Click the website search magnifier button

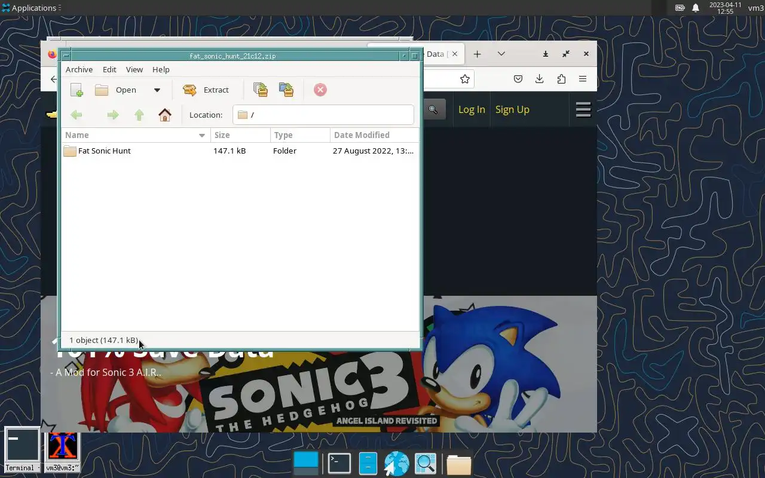(x=433, y=109)
